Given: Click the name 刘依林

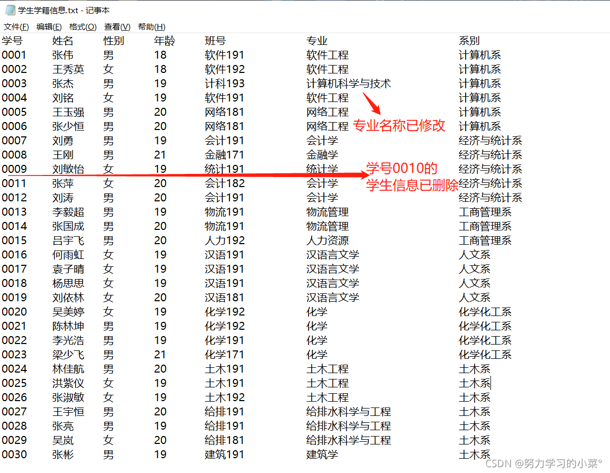Looking at the screenshot, I should point(68,298).
